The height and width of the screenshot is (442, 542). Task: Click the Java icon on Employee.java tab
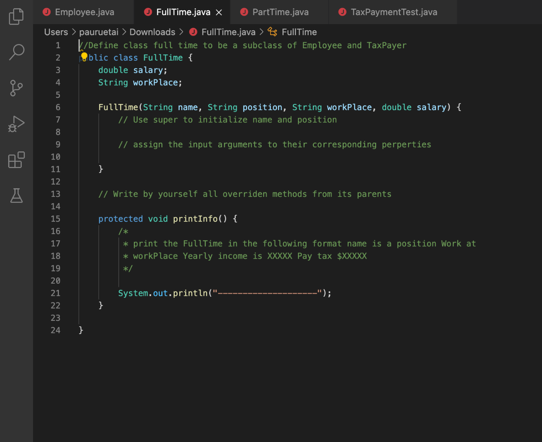pyautogui.click(x=47, y=12)
